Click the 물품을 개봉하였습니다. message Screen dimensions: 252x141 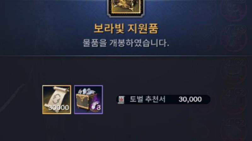(126, 43)
